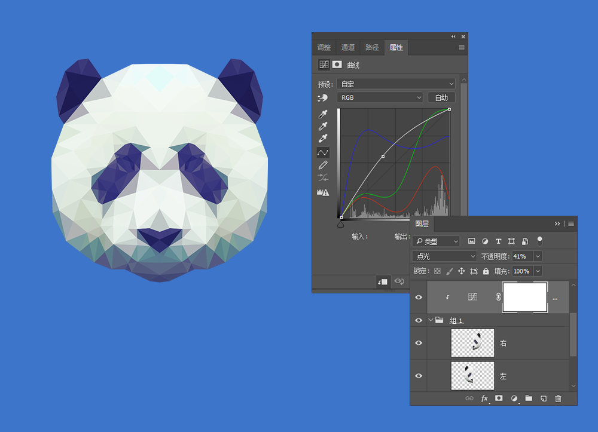The height and width of the screenshot is (432, 598).
Task: Switch to the 通道 tab
Action: coord(347,47)
